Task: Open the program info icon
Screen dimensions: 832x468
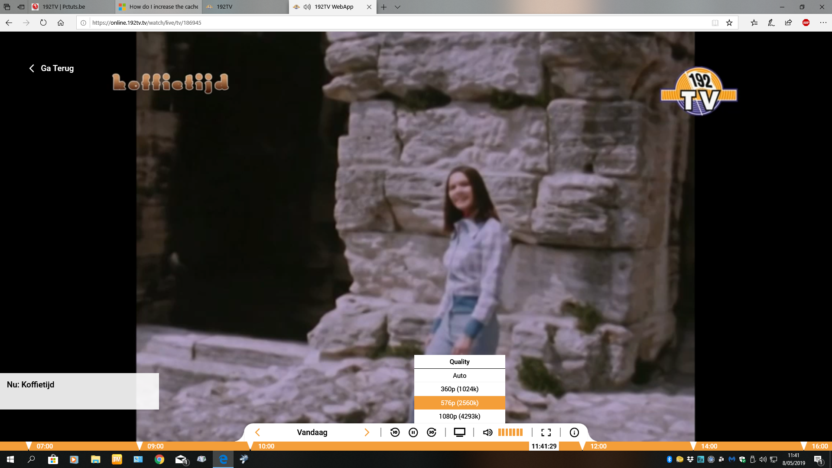Action: tap(574, 432)
